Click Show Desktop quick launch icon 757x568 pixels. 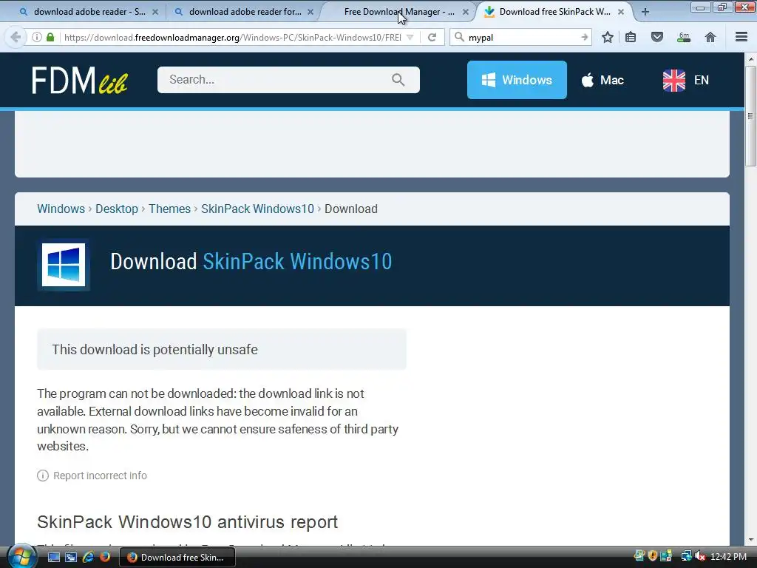[53, 557]
